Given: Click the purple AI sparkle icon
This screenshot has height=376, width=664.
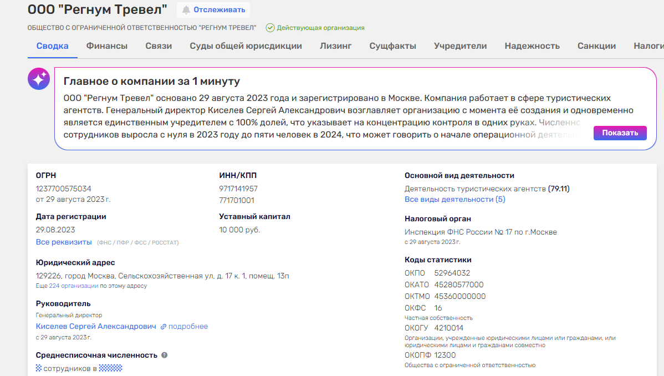Looking at the screenshot, I should pos(39,79).
